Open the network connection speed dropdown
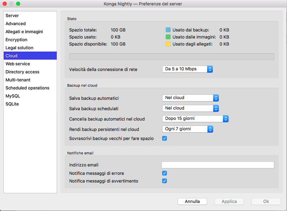 click(x=187, y=69)
